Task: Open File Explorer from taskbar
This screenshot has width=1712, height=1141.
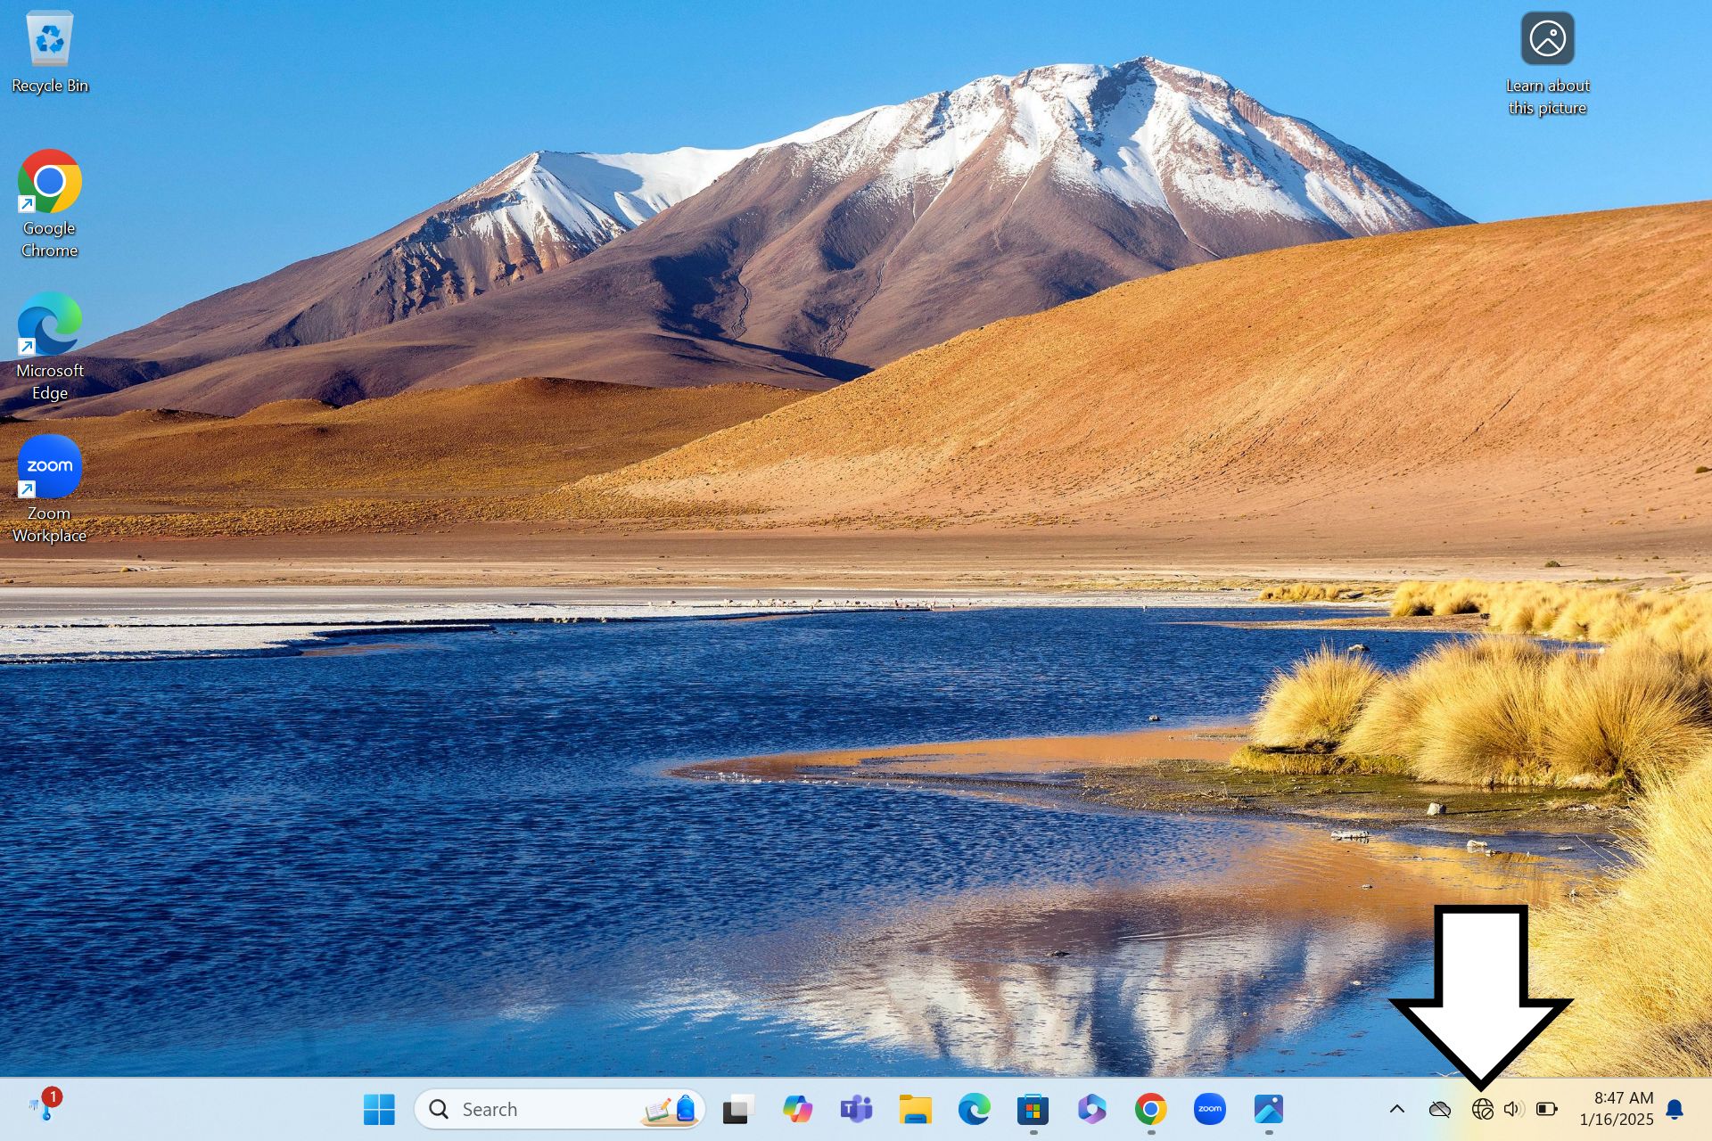Action: (915, 1109)
